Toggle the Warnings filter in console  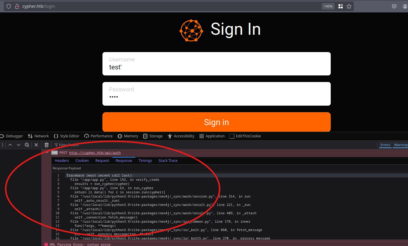click(x=401, y=145)
